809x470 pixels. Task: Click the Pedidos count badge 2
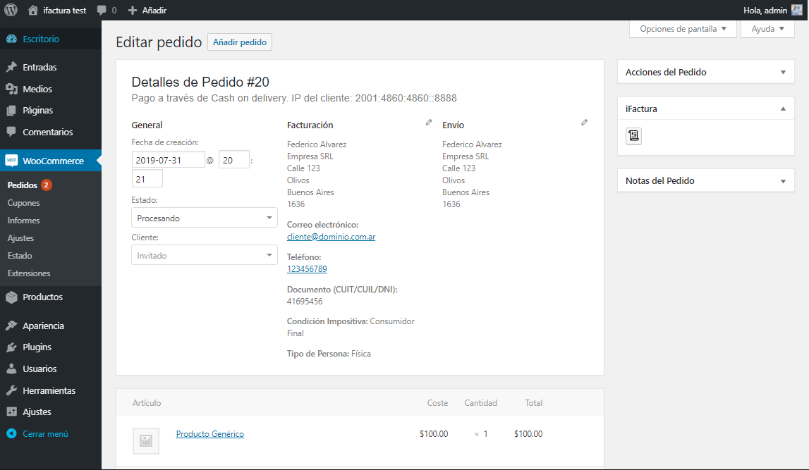pos(46,185)
